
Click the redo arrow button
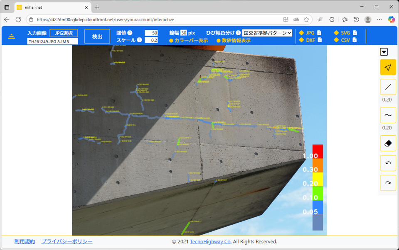pyautogui.click(x=388, y=183)
